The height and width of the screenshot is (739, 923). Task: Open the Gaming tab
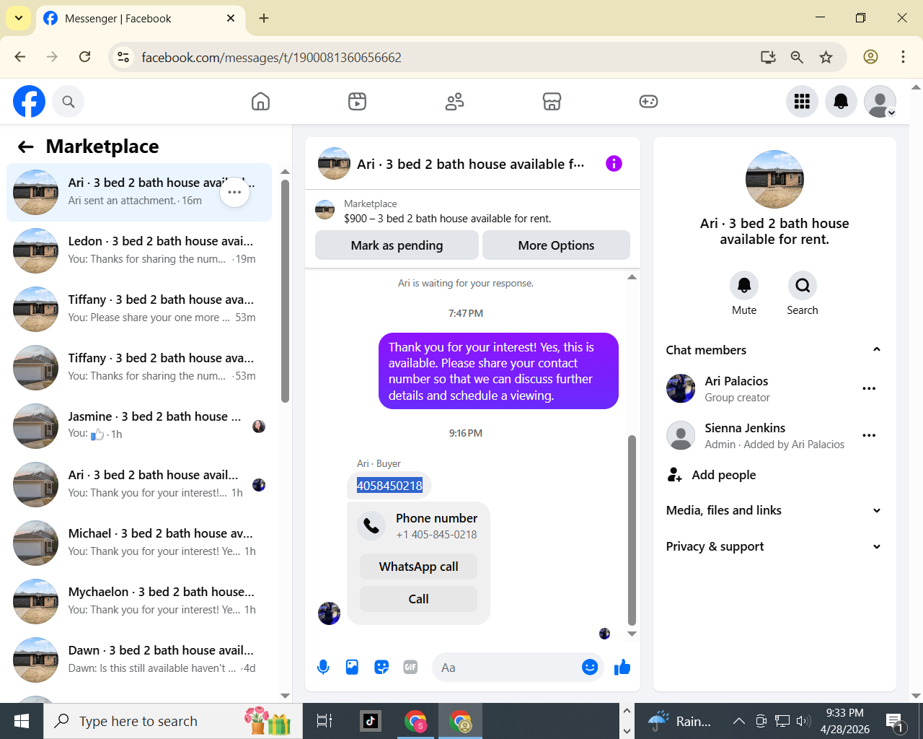(x=648, y=102)
